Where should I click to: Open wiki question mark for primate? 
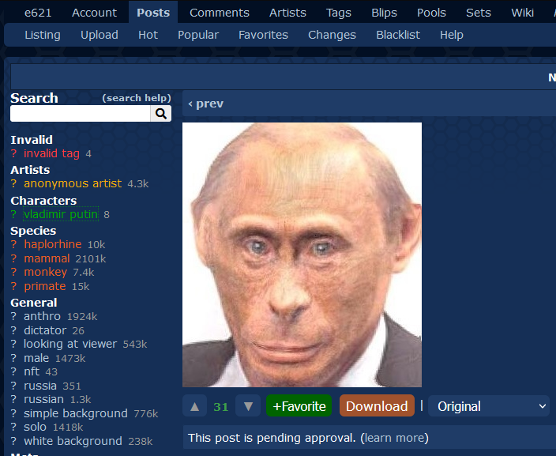(13, 286)
